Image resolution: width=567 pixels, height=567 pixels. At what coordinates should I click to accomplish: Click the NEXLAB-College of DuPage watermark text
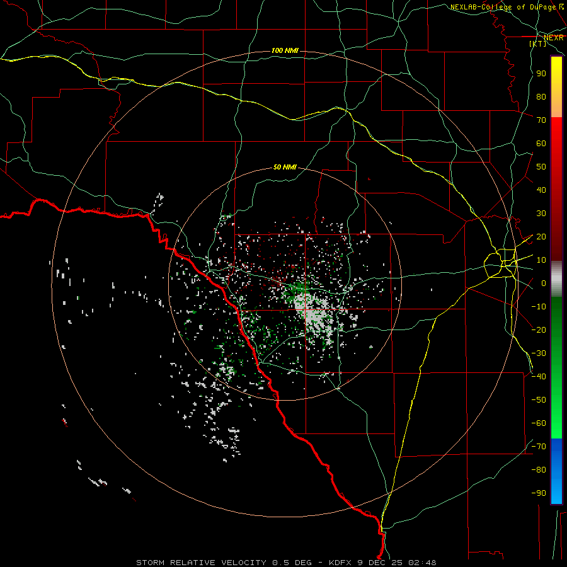[x=507, y=7]
